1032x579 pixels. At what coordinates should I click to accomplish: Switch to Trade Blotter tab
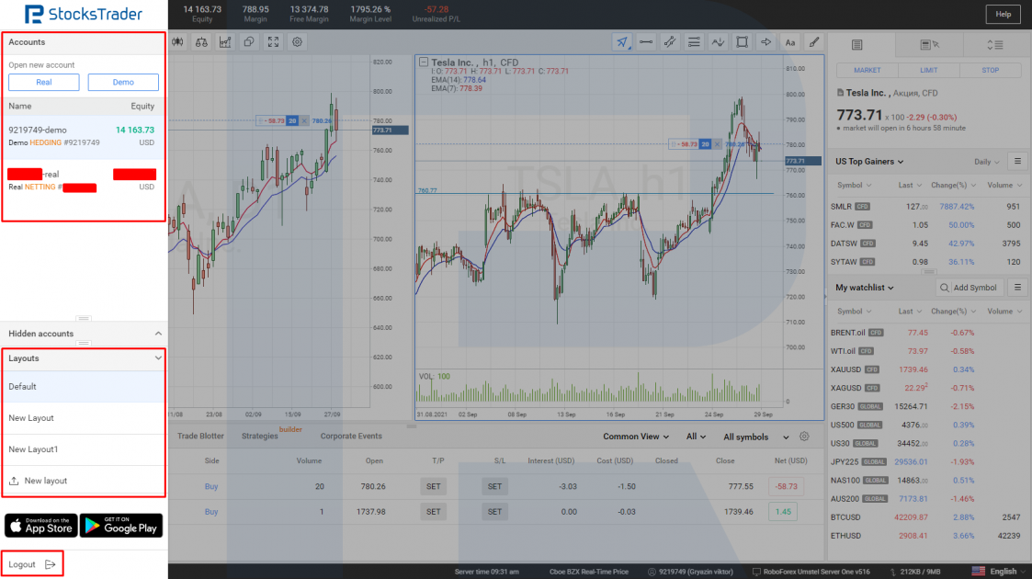coord(200,437)
